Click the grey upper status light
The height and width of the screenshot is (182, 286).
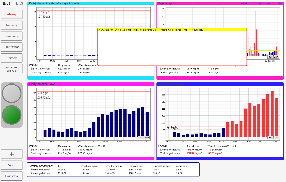11,93
